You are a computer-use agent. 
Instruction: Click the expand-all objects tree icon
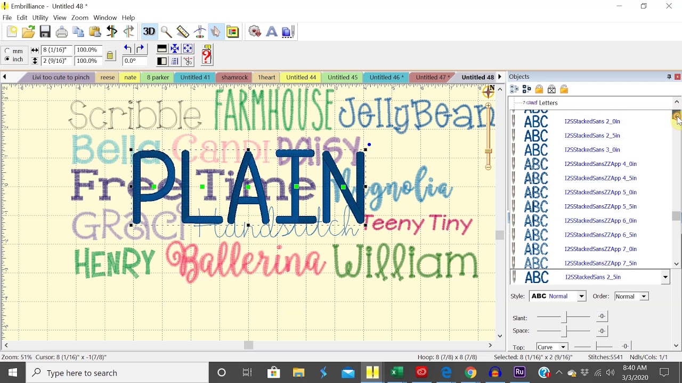point(527,89)
